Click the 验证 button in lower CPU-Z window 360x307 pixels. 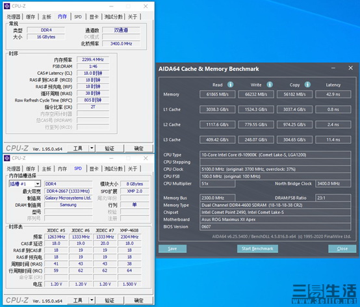110,300
